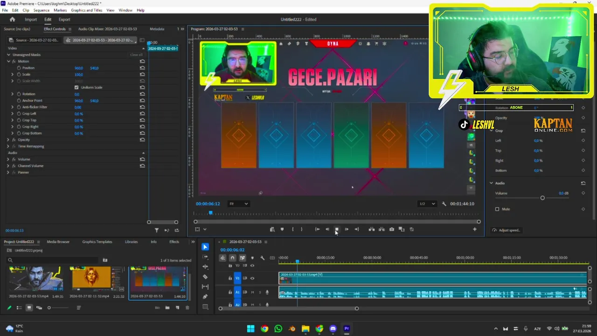Open the 1/2 playback resolution dropdown
The image size is (597, 336).
[x=427, y=204]
